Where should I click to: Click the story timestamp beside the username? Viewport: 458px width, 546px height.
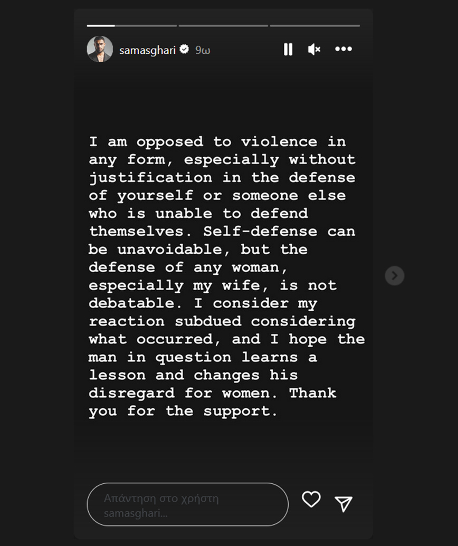pyautogui.click(x=203, y=50)
